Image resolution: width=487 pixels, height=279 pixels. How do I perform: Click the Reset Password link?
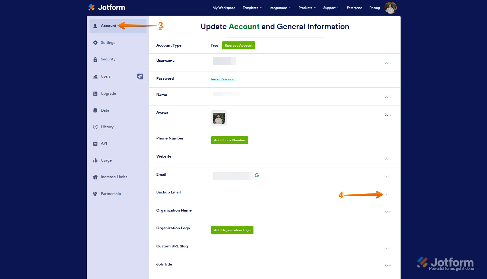223,79
